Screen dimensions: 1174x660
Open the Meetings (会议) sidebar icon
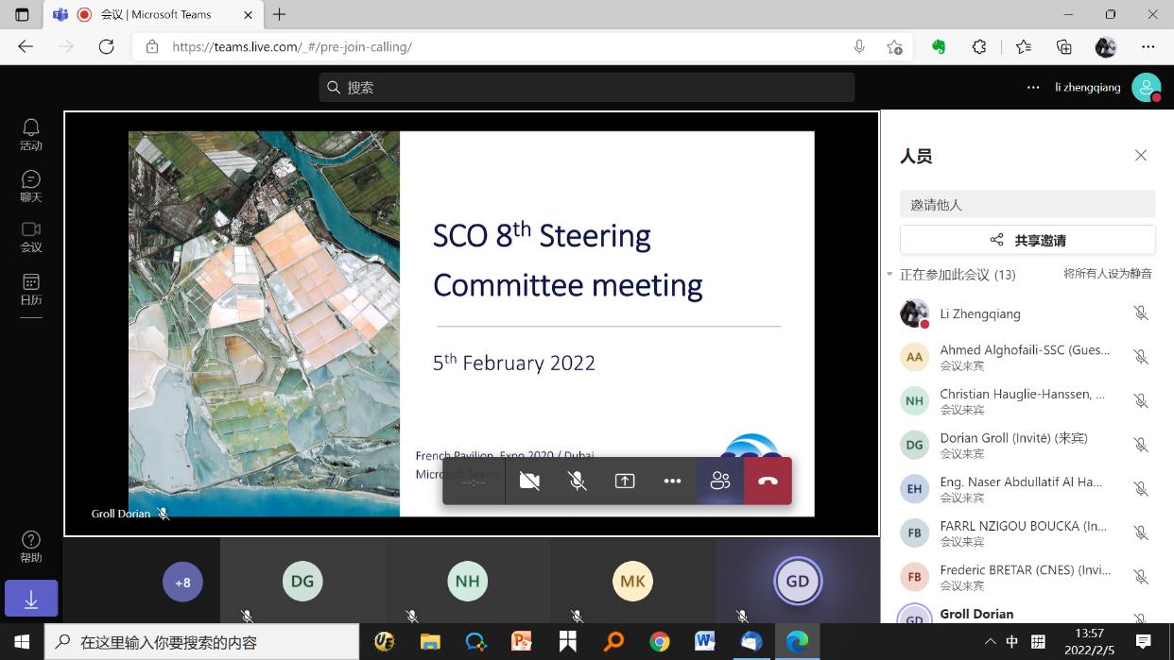tap(31, 237)
